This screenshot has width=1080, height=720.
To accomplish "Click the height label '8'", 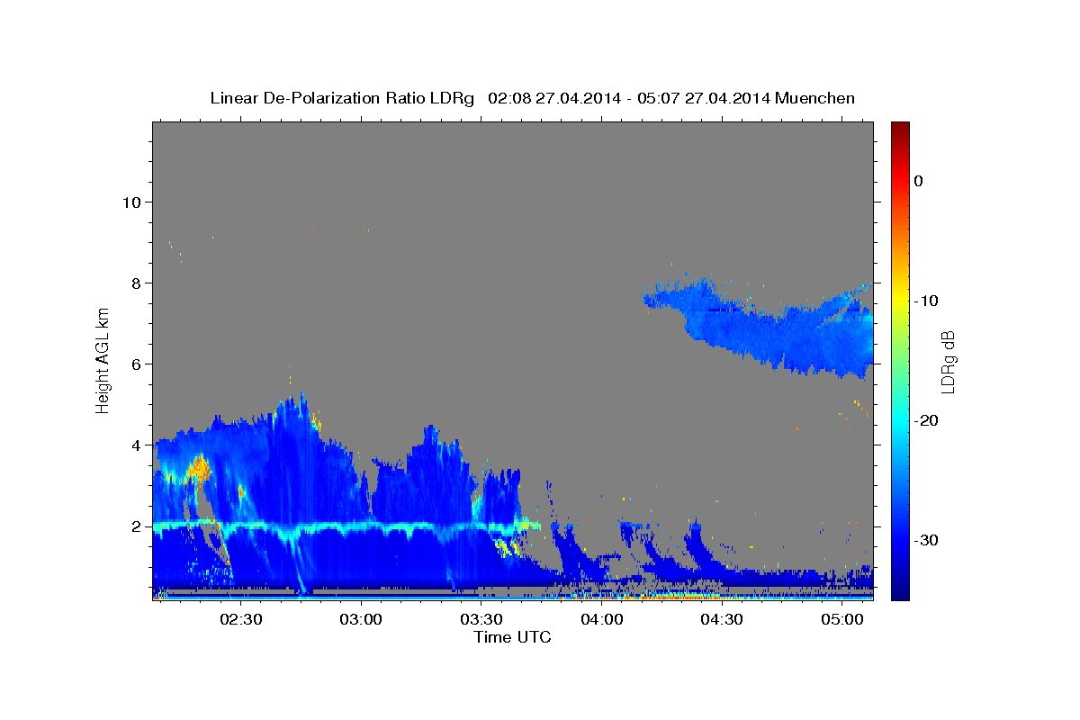I will click(135, 283).
